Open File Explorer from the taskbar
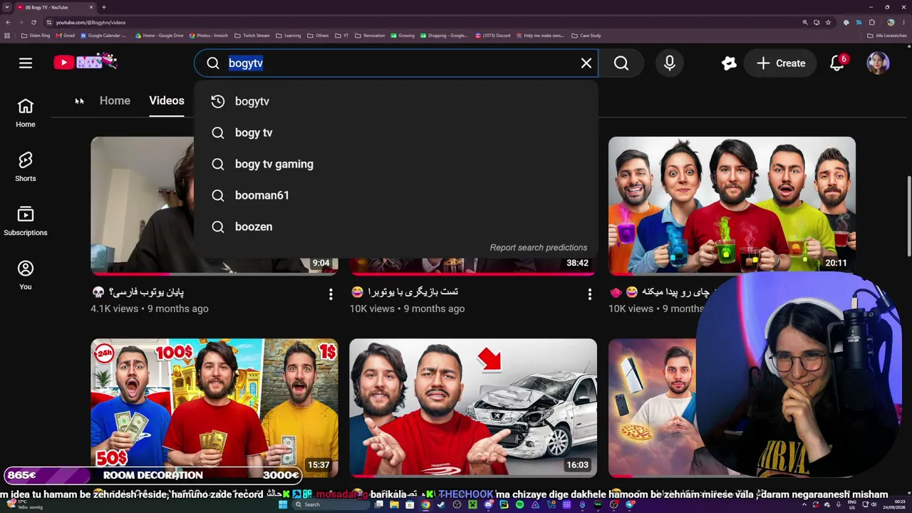 tap(394, 504)
